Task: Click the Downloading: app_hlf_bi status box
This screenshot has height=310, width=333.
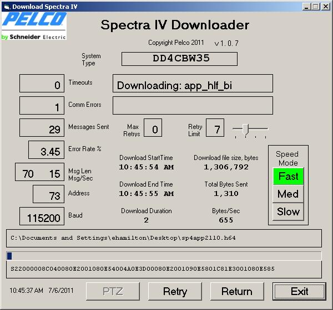Action: point(193,83)
